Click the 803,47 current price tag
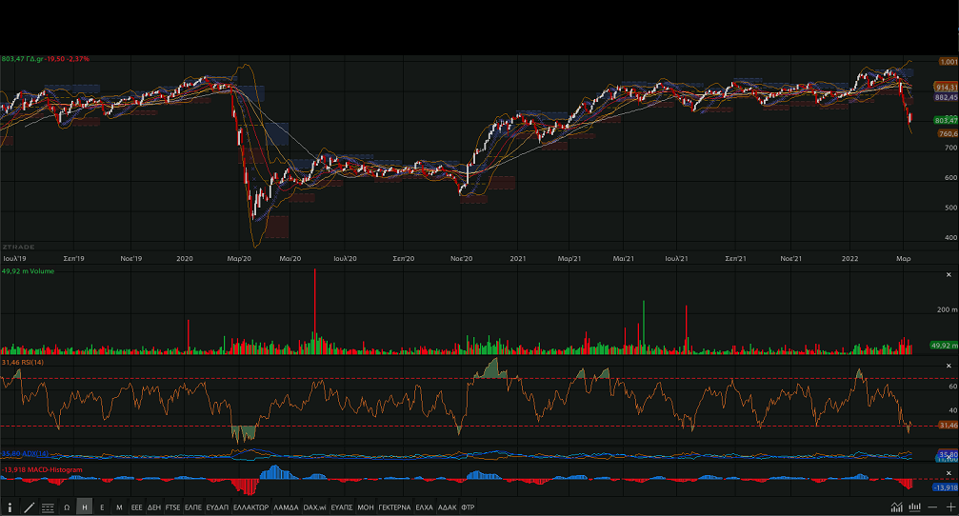 945,121
